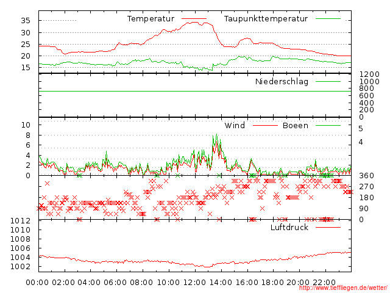390x293 pixels.
Task: Click the 12:00 time axis label
Action: click(x=194, y=283)
